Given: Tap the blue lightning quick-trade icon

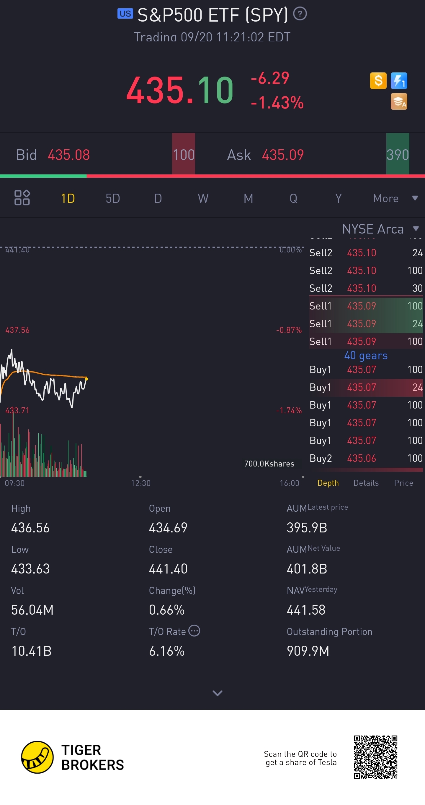Looking at the screenshot, I should pos(399,81).
